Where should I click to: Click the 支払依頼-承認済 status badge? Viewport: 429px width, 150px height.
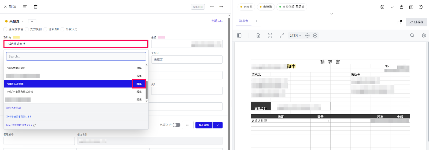(292, 7)
